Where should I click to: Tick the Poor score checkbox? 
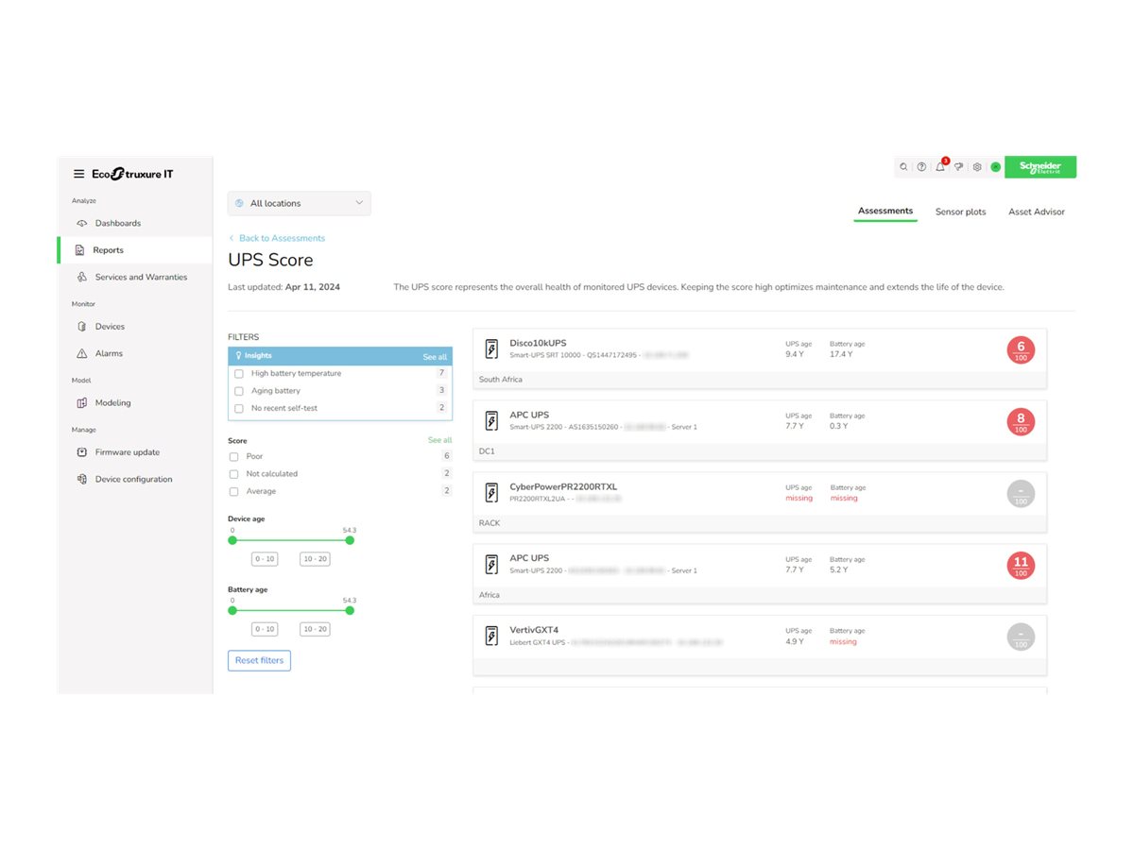click(233, 457)
